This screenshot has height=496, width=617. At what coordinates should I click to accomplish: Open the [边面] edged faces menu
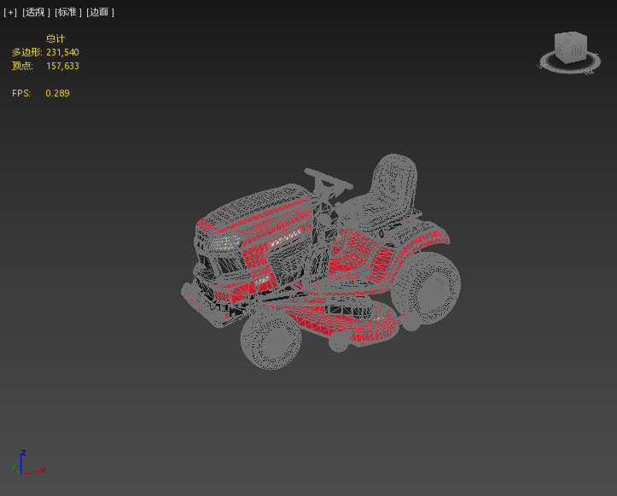click(x=101, y=12)
